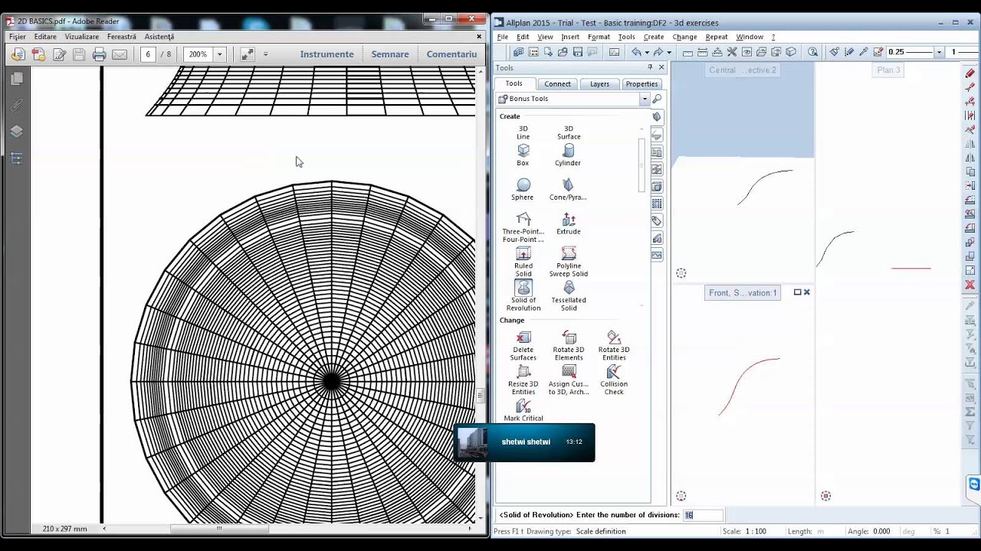Switch to the Layers tab

click(599, 84)
